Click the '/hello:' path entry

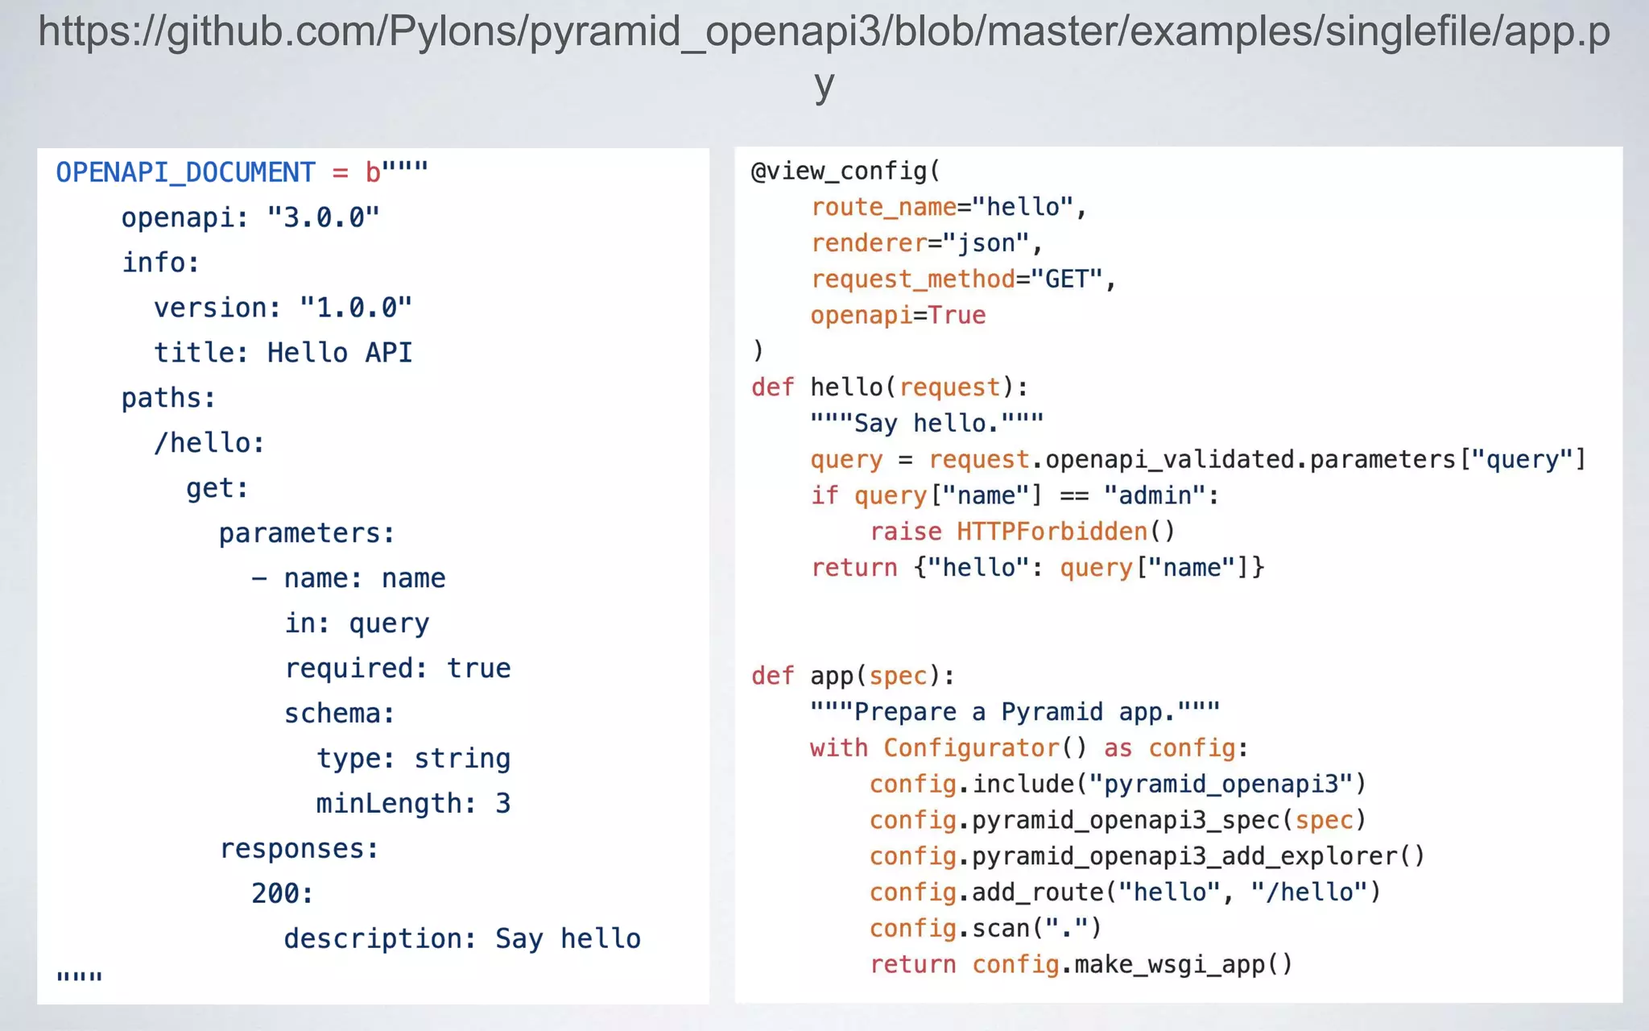tap(209, 443)
